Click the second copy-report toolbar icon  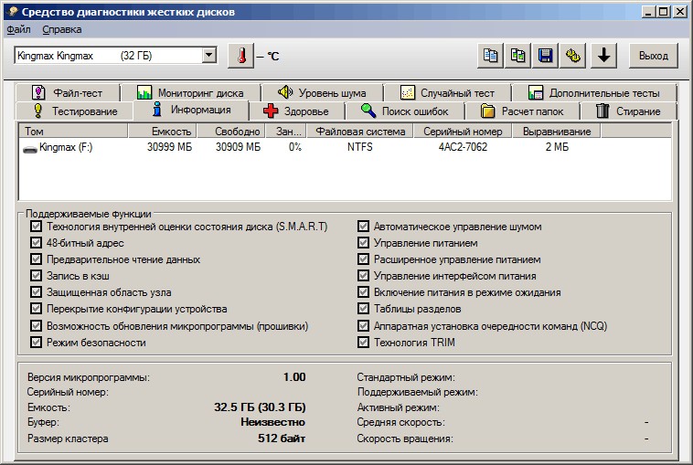point(518,56)
